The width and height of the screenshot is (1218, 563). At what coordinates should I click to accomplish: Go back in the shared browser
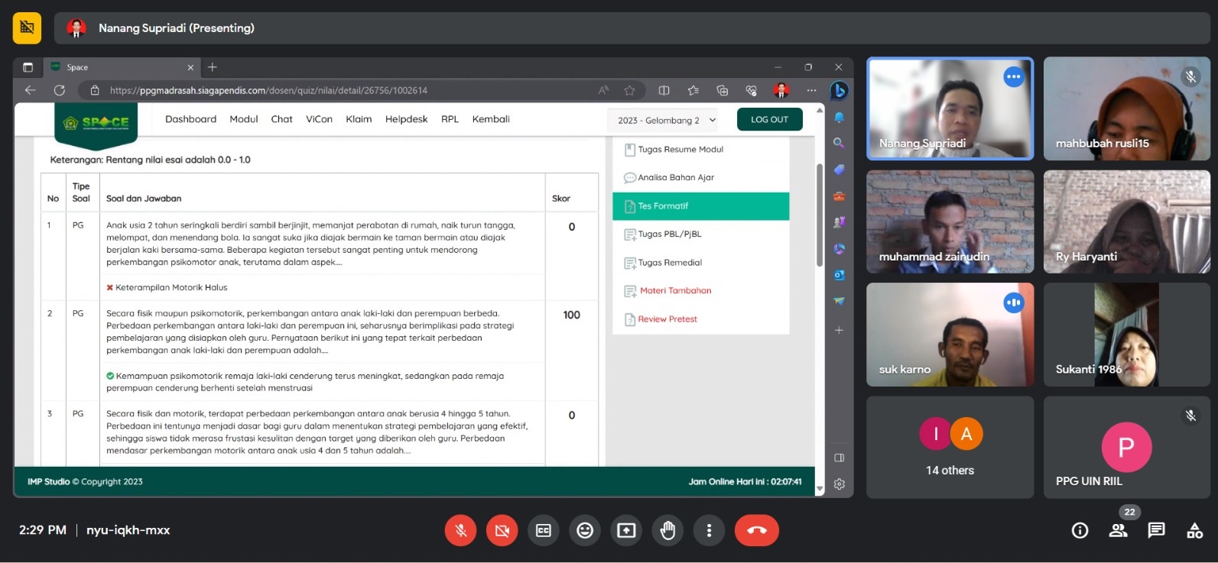pos(31,90)
